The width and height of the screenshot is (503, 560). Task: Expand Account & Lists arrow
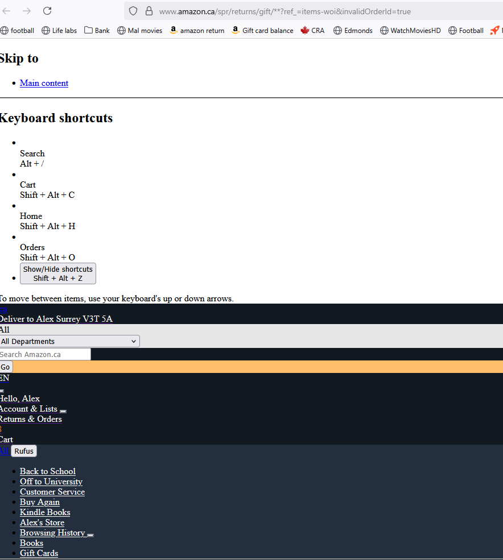pyautogui.click(x=63, y=411)
